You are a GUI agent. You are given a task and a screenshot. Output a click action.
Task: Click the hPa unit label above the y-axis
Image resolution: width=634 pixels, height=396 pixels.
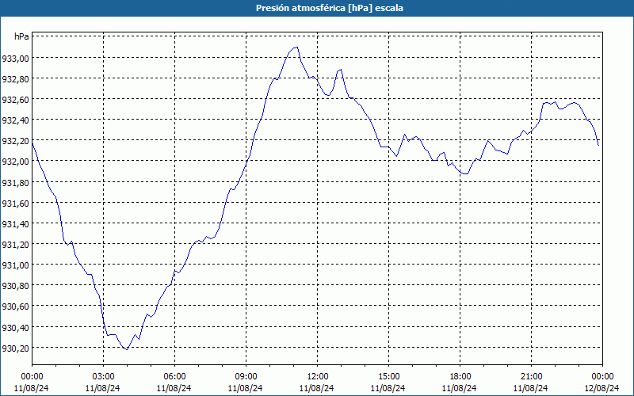(x=21, y=37)
